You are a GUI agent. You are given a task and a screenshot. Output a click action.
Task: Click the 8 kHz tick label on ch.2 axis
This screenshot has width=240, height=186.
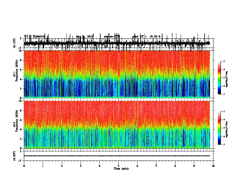(21, 111)
